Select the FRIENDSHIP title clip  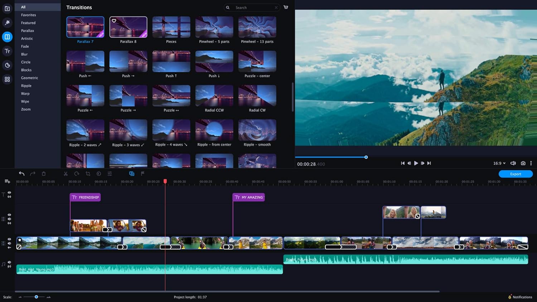(85, 197)
